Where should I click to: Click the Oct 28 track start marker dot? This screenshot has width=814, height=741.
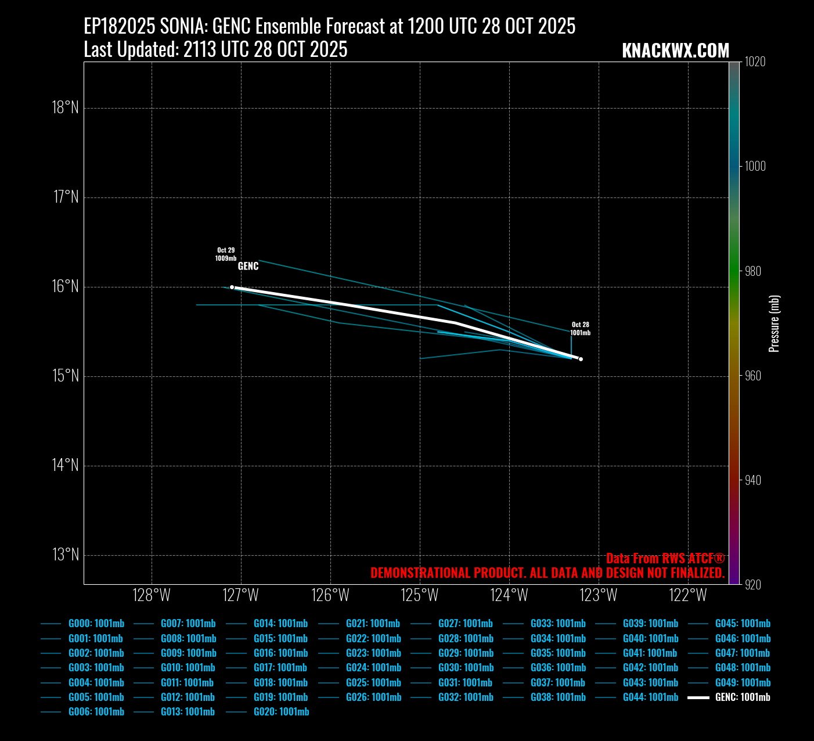click(581, 359)
